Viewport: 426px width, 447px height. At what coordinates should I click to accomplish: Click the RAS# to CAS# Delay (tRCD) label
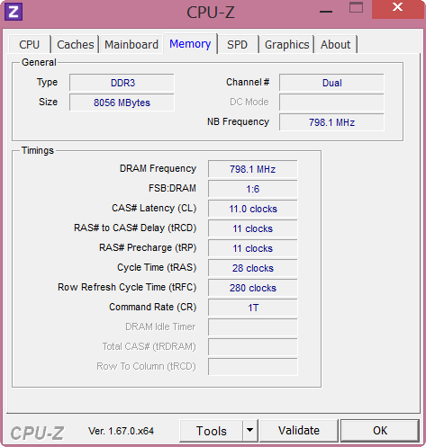click(135, 228)
